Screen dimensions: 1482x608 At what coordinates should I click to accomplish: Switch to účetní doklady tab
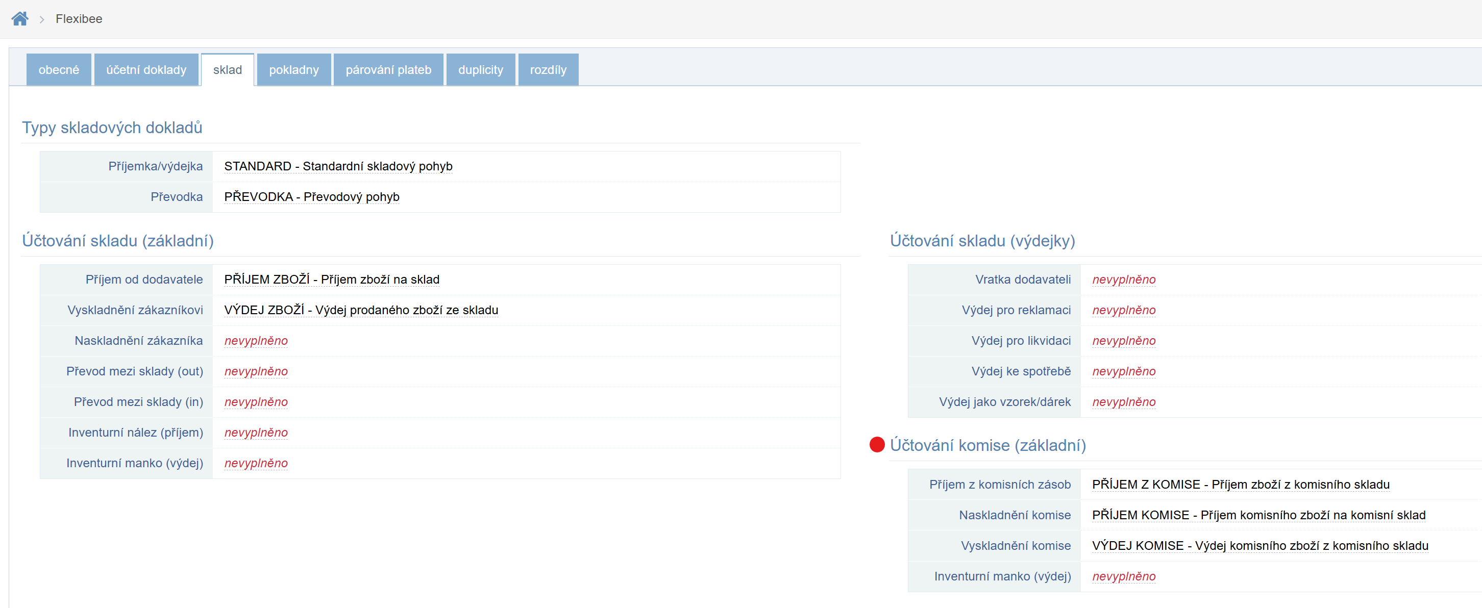pos(146,69)
